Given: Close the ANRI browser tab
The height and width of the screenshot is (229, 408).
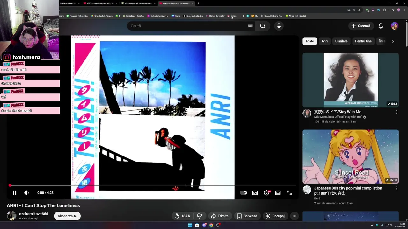Looking at the screenshot, I should click(193, 3).
